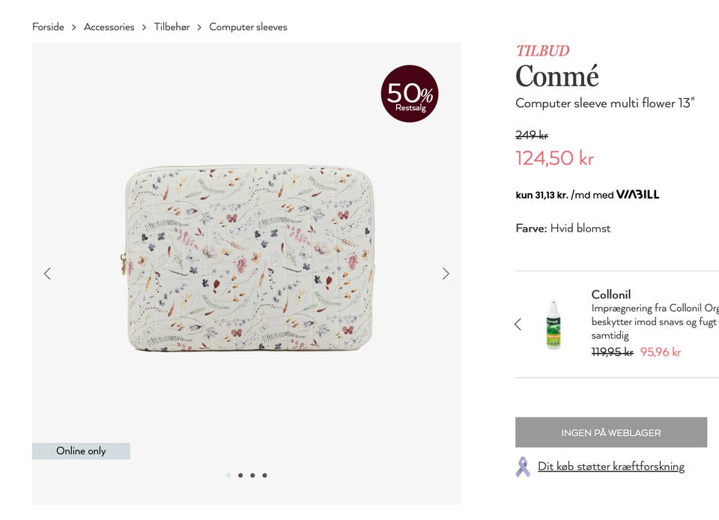Go to Forside breadcrumb
Screen dimensions: 719x520
pos(48,27)
